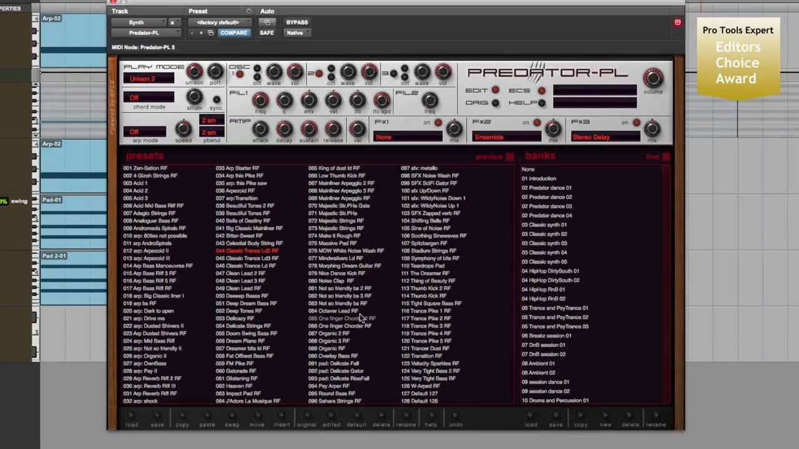
Task: Click the EDIT LED button
Action: (x=496, y=91)
